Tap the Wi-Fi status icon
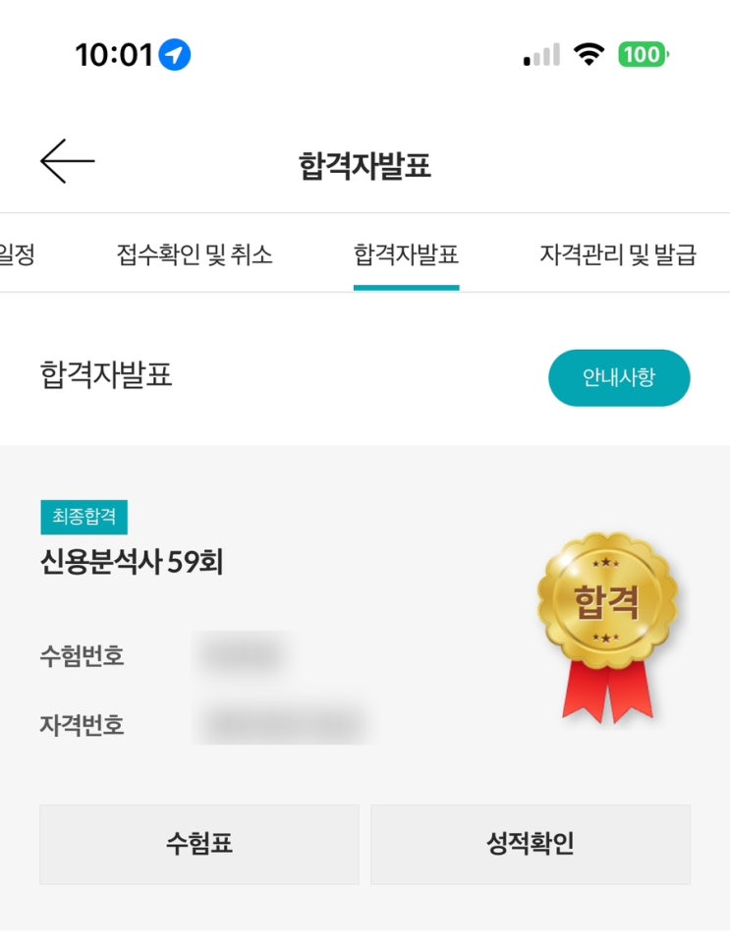The image size is (730, 951). tap(589, 55)
